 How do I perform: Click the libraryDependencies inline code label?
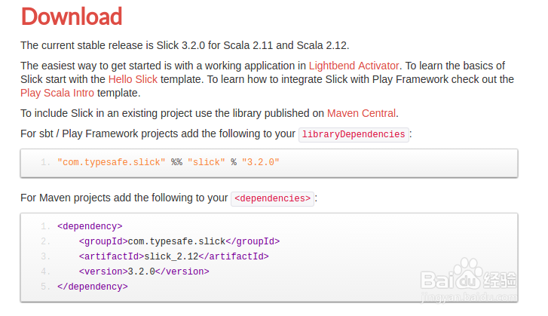[x=354, y=134]
